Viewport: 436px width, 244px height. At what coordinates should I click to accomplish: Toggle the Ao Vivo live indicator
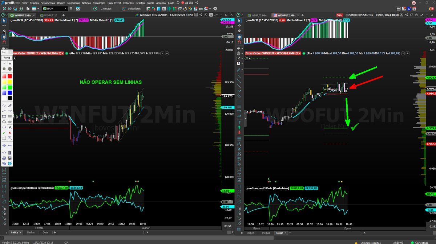click(x=187, y=3)
